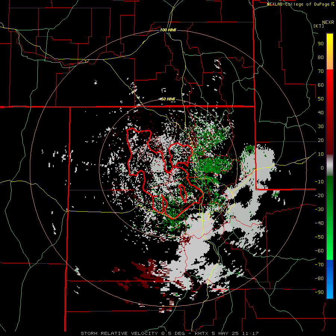Screen dimensions: 336x336
Task: Click the 50 NMI range ring label
Action: [168, 99]
